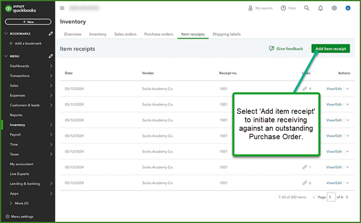Click the Give feedback link

[286, 49]
